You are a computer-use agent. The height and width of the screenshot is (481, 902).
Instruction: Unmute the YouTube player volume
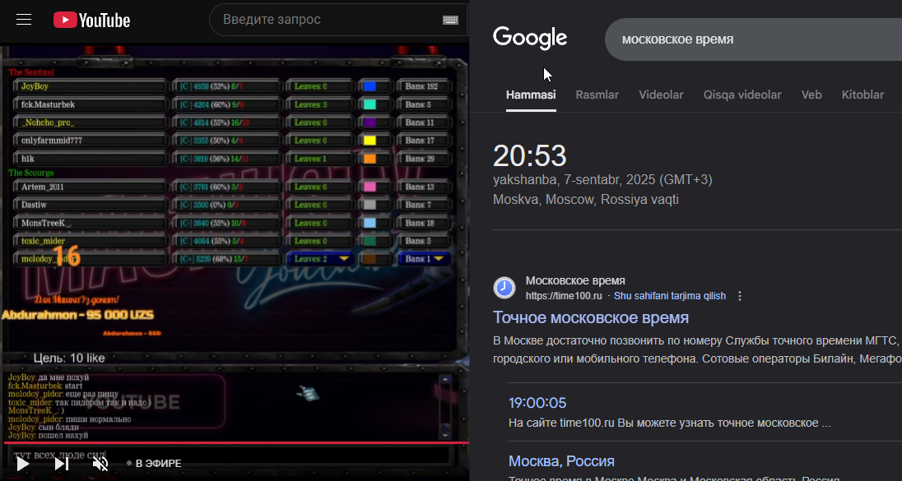100,463
